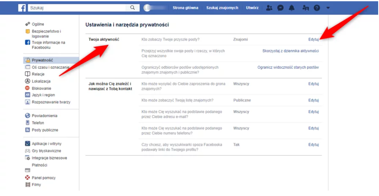Open the Messenger icon
Screen dimensions: 379x196
pos(280,8)
